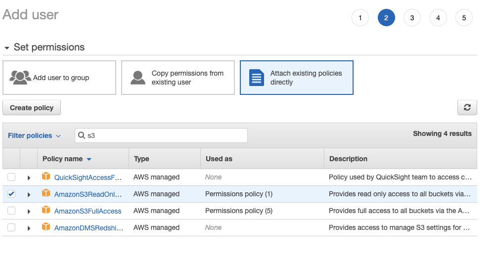494x263 pixels.
Task: Tick the checkbox for AmazonS3FullAccess
Action: pyautogui.click(x=11, y=211)
